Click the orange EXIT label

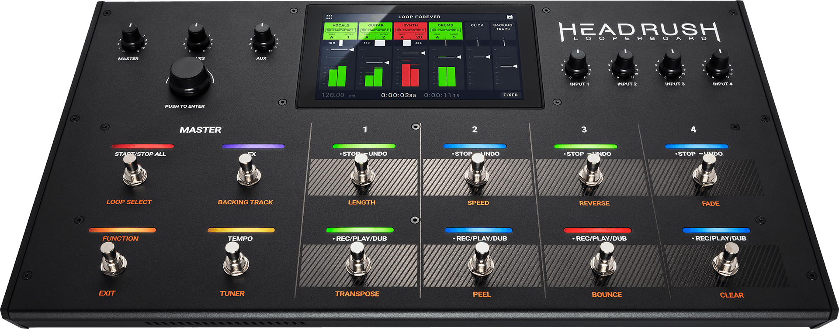click(x=107, y=293)
